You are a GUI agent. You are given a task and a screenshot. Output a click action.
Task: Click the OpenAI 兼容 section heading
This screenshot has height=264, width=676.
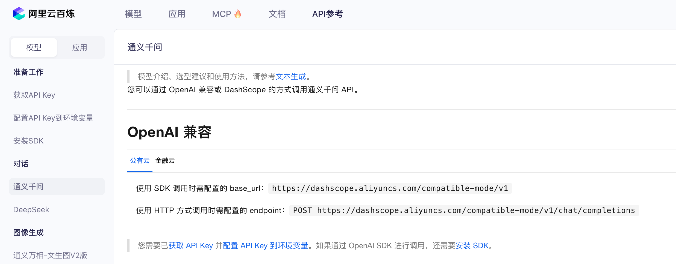coord(169,132)
